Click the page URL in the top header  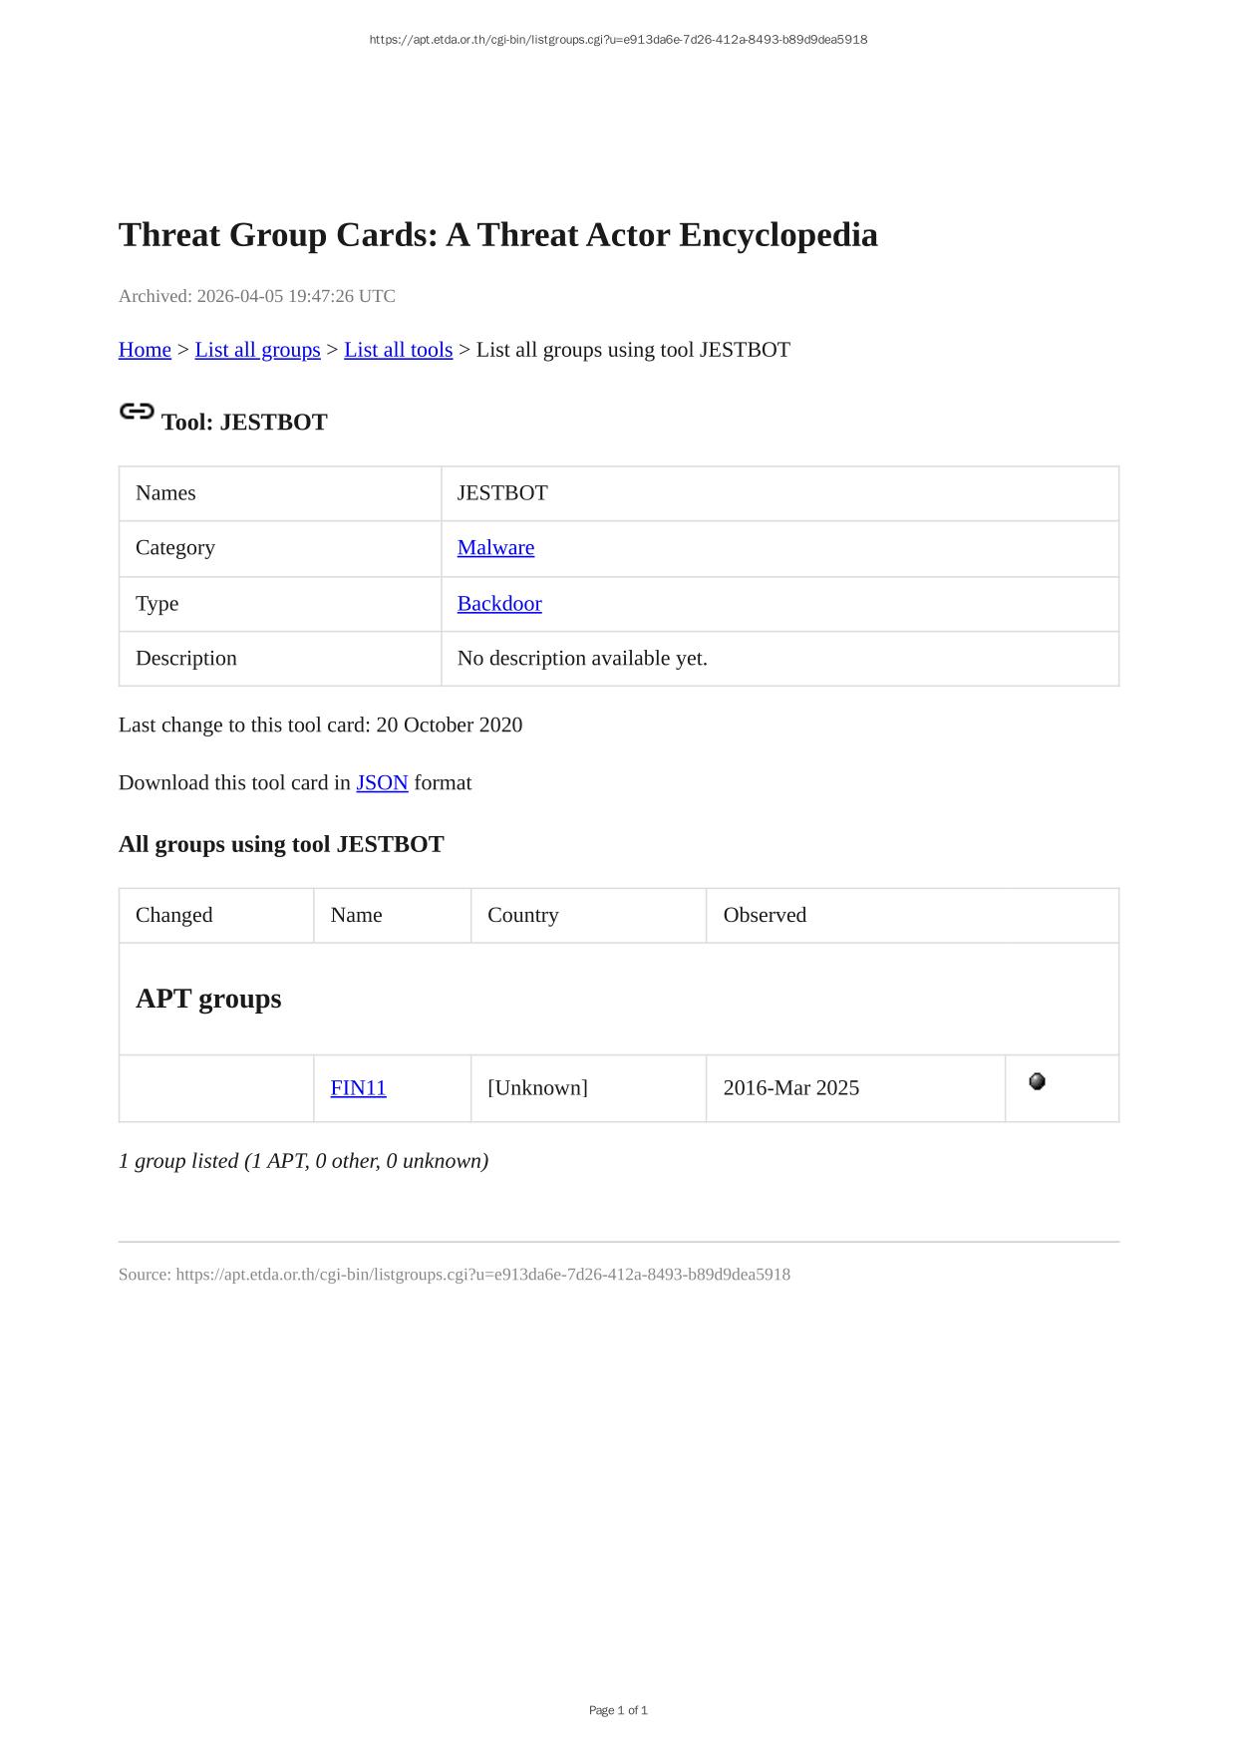tap(618, 40)
